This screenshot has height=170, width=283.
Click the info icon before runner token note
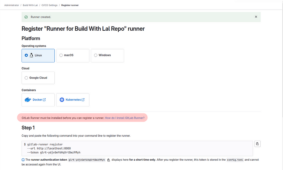point(23,160)
